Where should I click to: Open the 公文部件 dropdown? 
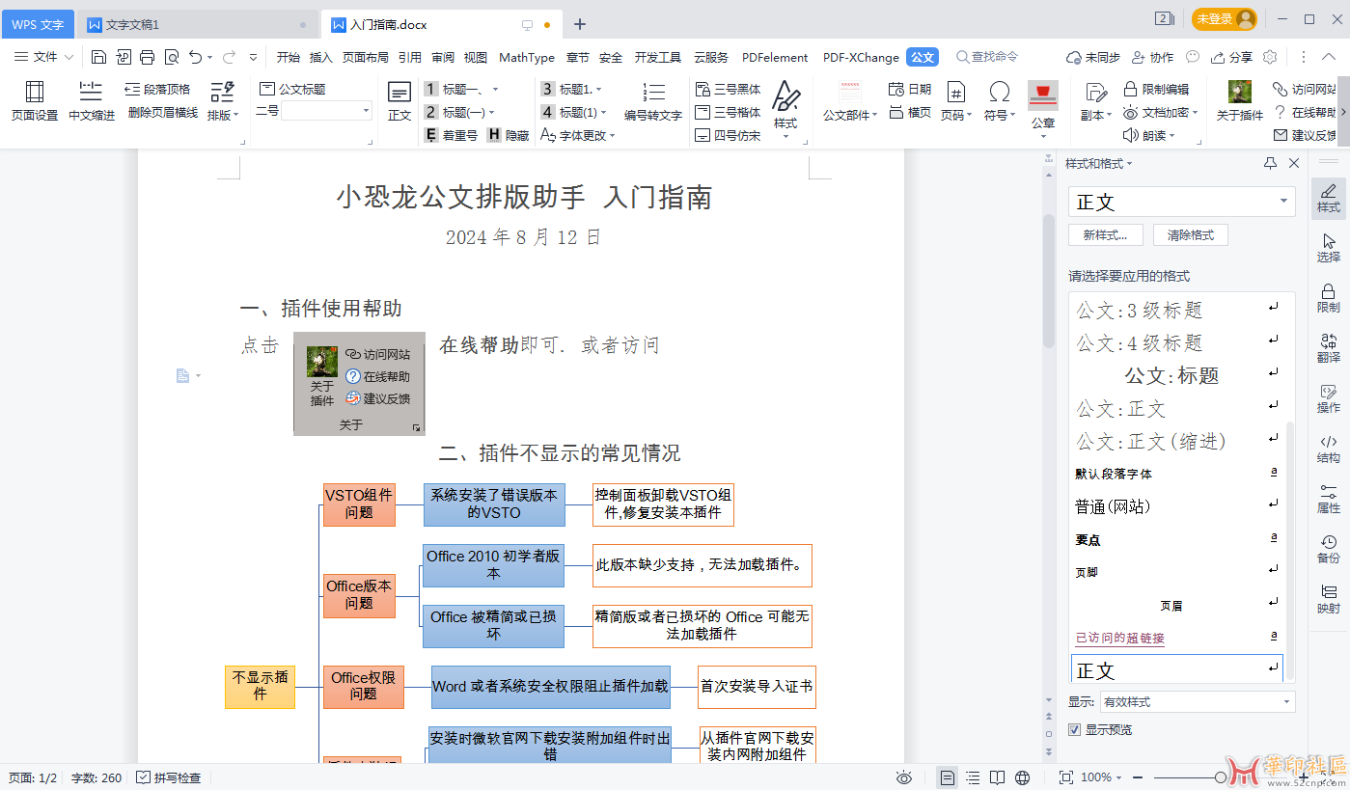850,101
